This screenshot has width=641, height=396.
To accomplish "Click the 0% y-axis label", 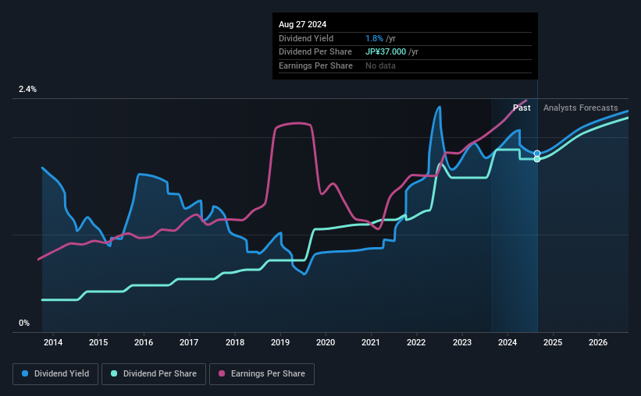I will coord(24,324).
